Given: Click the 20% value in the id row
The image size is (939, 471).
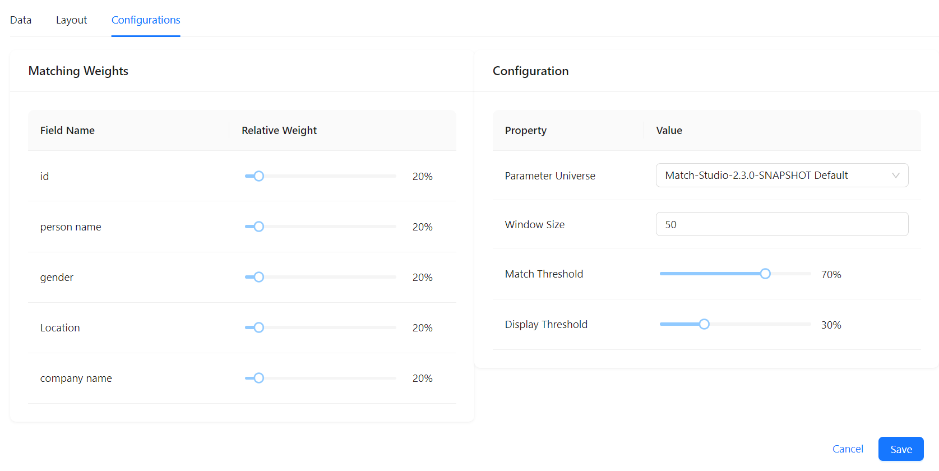Looking at the screenshot, I should [422, 176].
